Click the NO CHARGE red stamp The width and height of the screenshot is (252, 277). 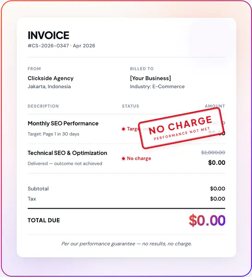point(180,128)
